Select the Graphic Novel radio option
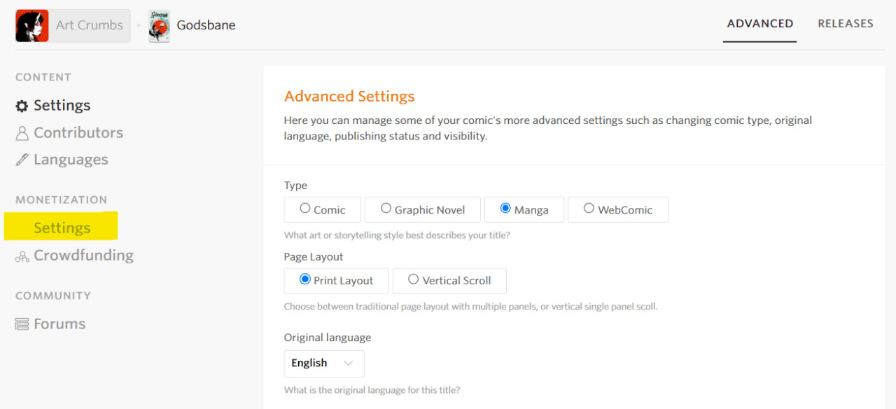The height and width of the screenshot is (409, 896). [386, 208]
